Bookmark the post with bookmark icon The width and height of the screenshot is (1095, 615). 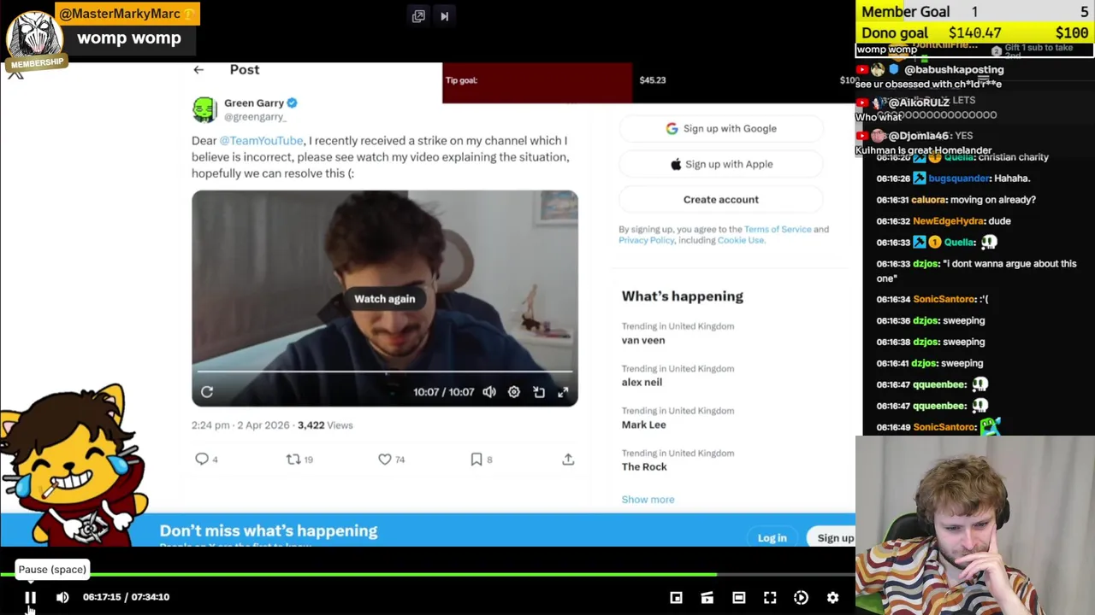476,460
